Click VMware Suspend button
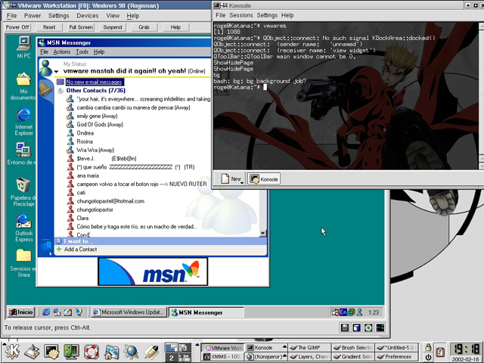 point(113,27)
